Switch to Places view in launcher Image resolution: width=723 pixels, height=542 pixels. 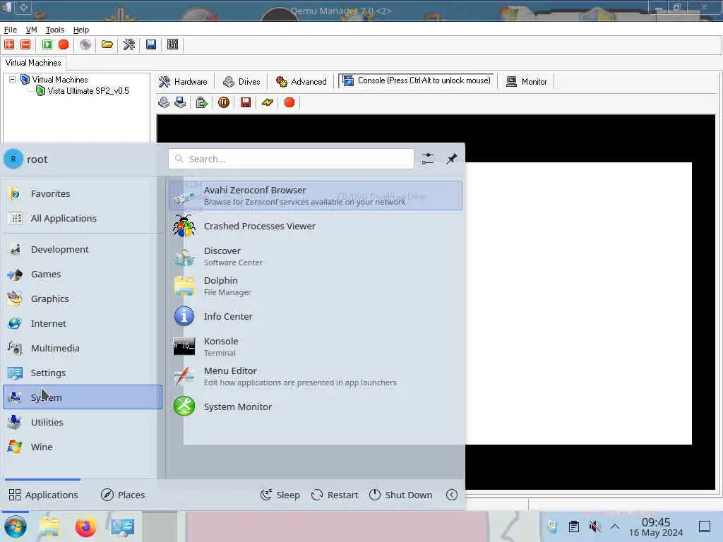click(x=123, y=495)
